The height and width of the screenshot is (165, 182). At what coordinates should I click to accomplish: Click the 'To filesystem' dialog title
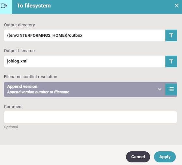[34, 6]
